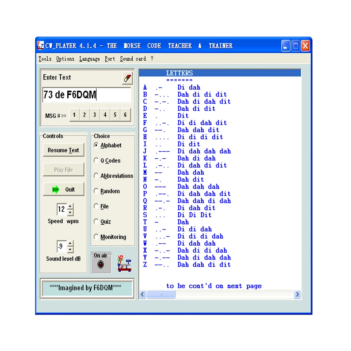The image size is (351, 351).
Task: Switch to Quiz mode
Action: [x=96, y=221]
